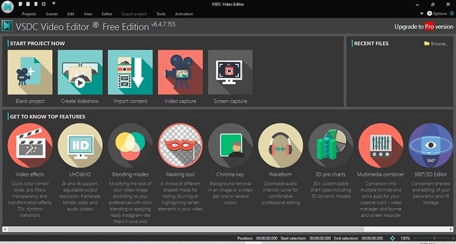Screen dimensions: 456x244
Task: Click the Masking tool mask icon
Action: pos(181,145)
